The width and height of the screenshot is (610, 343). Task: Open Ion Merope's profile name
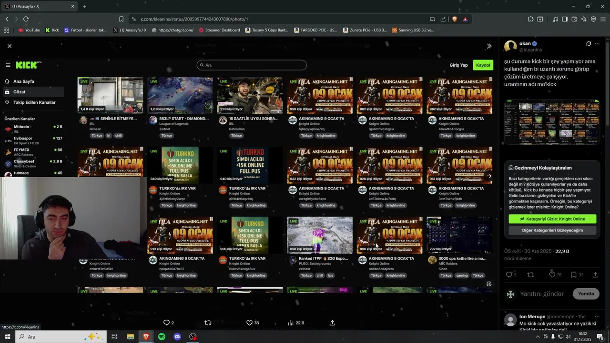(x=532, y=317)
